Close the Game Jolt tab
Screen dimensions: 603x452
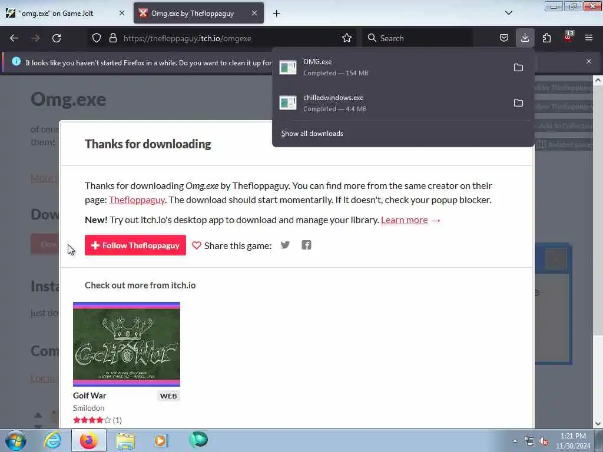pos(122,13)
